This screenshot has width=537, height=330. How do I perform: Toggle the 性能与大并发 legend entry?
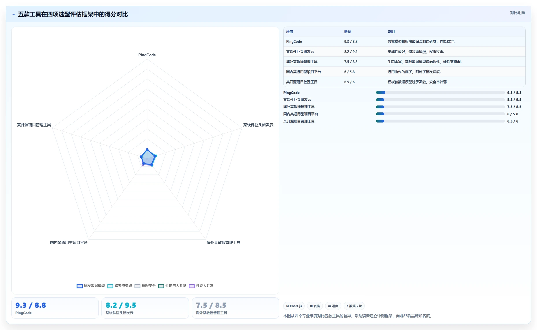pos(172,286)
